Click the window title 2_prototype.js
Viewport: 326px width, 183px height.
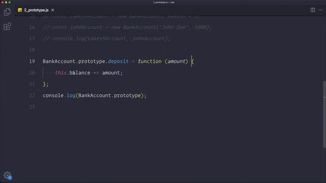[x=164, y=2]
